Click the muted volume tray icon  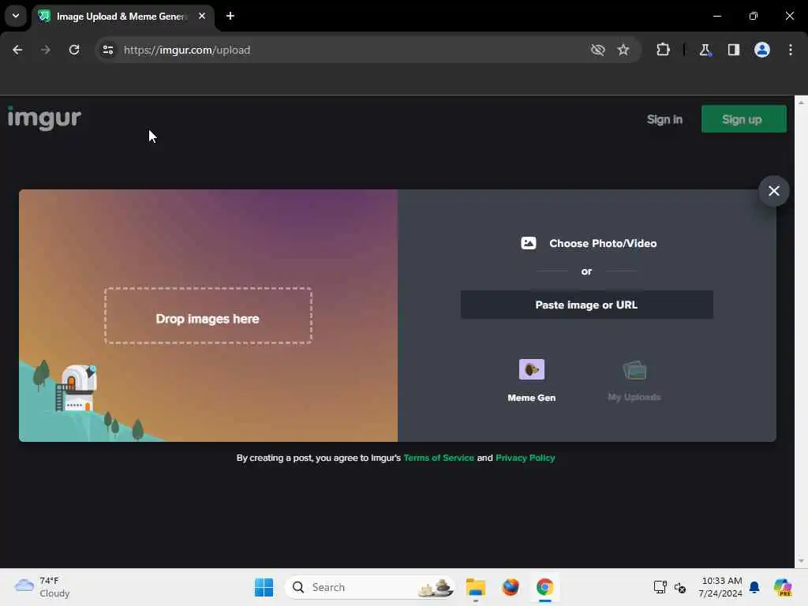[680, 587]
